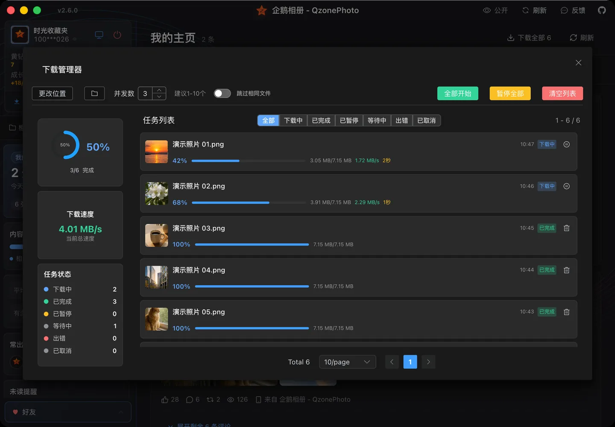Close the download manager dialog

tap(578, 63)
